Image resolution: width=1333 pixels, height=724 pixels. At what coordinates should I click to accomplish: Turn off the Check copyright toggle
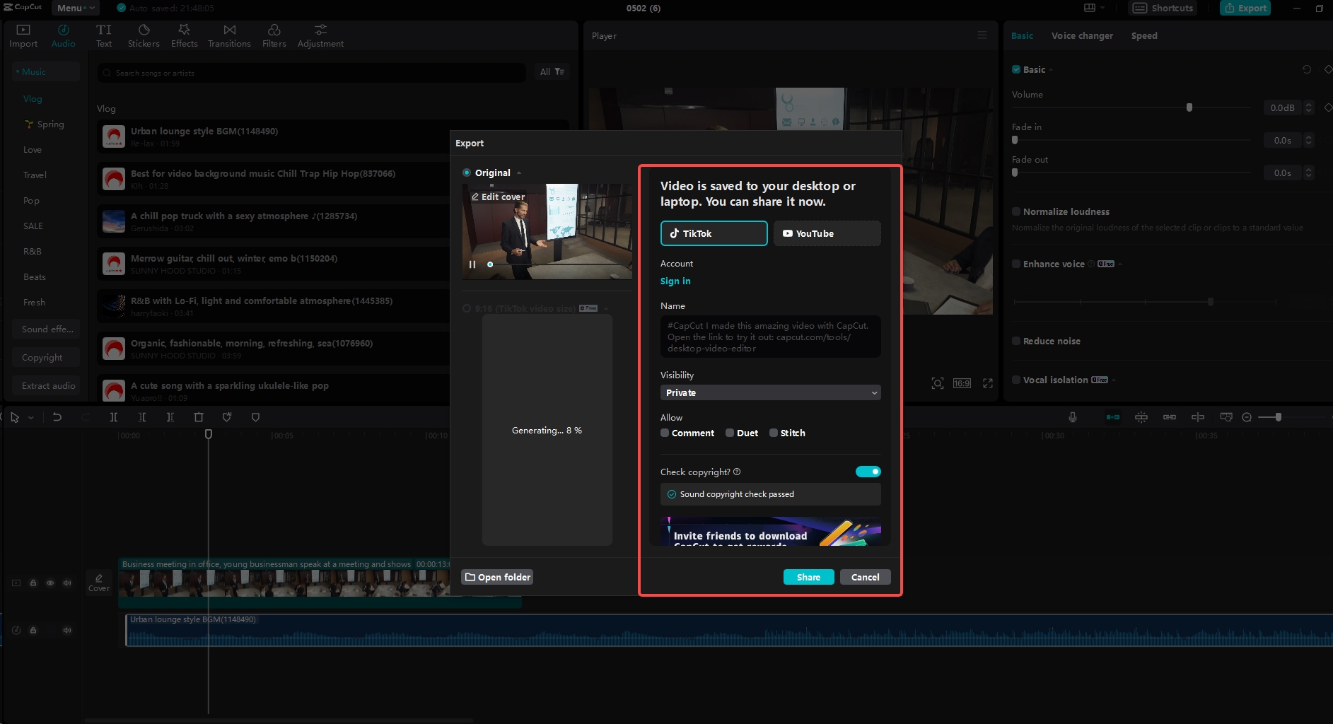pos(868,472)
